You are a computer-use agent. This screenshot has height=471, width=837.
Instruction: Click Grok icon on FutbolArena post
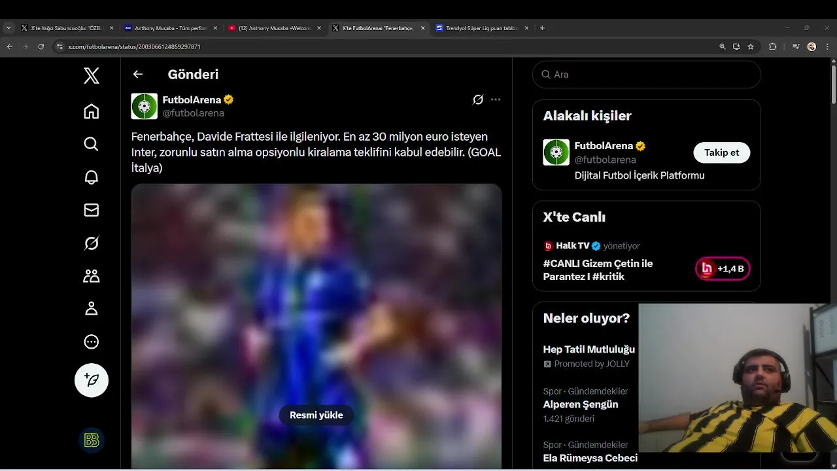click(x=478, y=99)
